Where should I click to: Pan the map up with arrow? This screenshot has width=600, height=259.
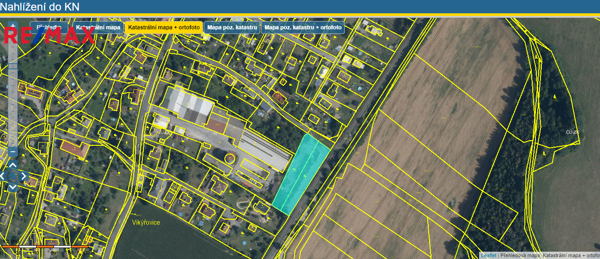[13, 165]
